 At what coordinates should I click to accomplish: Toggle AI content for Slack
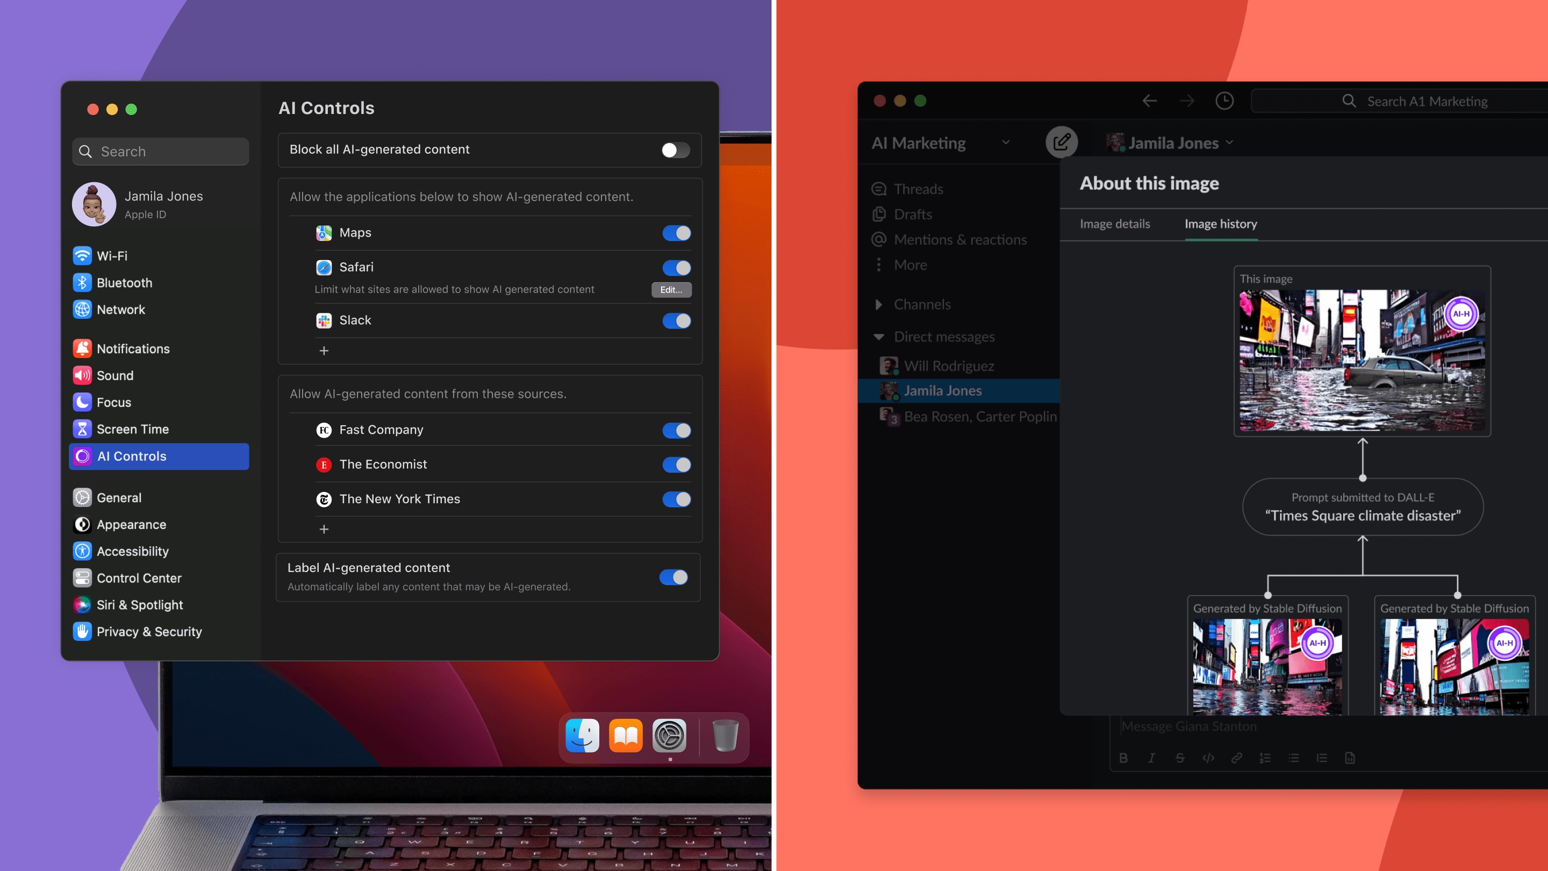click(677, 320)
